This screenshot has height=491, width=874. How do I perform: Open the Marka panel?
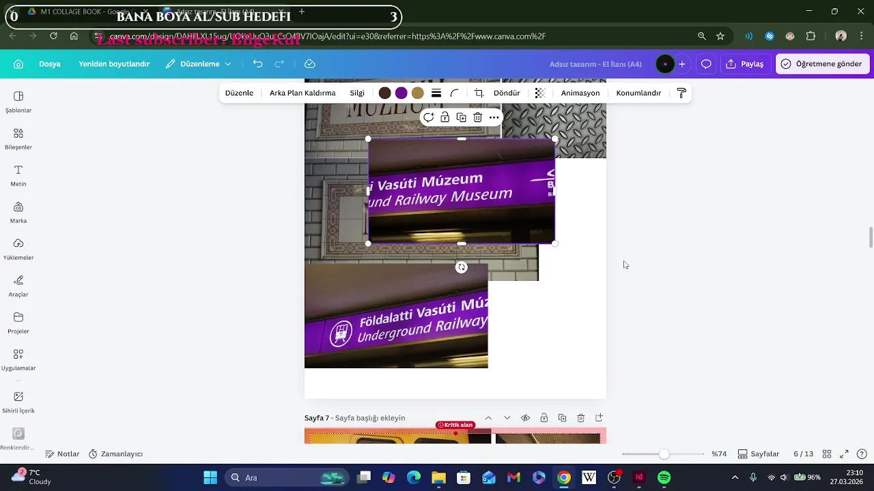[18, 213]
